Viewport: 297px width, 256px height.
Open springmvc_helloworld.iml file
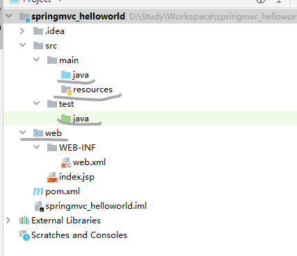tap(96, 206)
